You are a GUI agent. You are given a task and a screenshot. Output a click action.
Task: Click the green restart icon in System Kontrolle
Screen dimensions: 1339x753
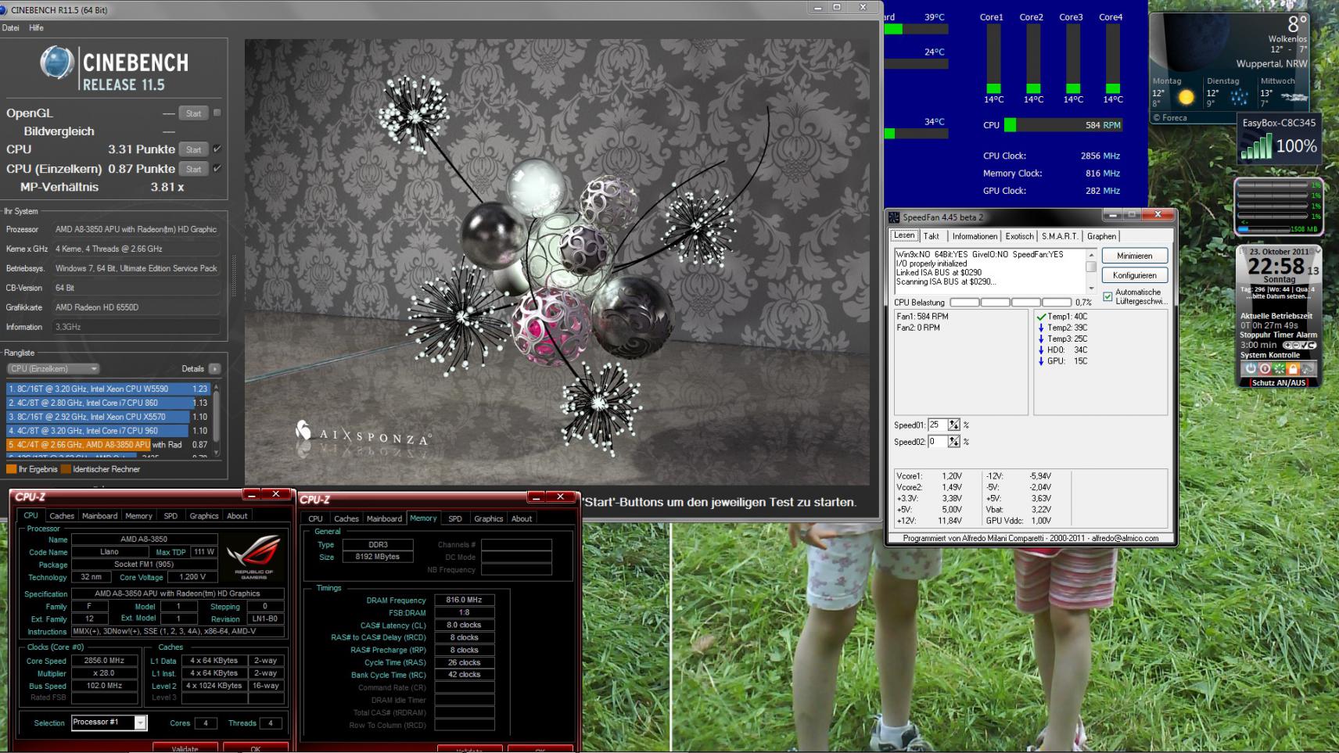1279,368
